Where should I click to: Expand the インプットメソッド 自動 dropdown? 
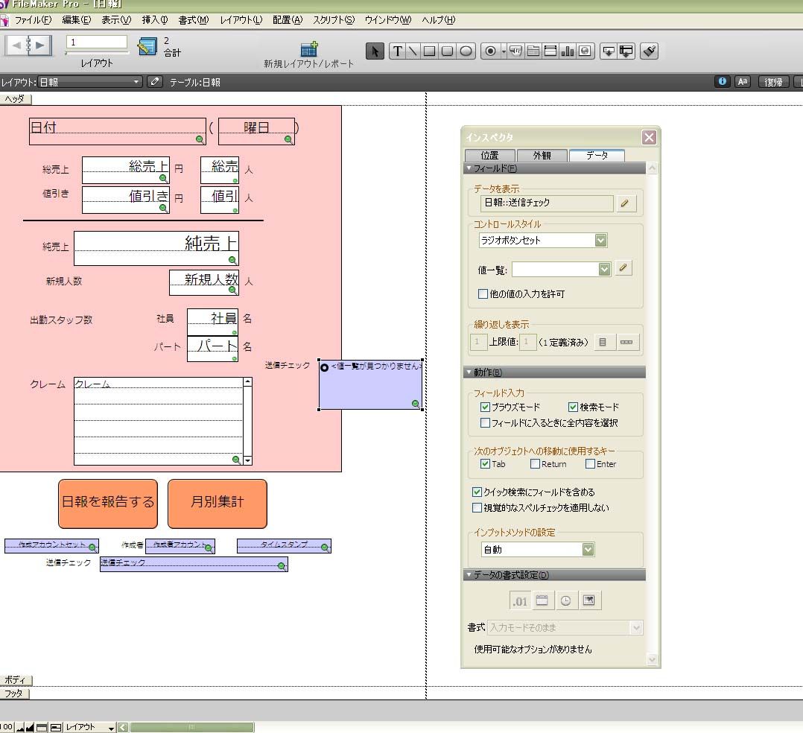(588, 550)
